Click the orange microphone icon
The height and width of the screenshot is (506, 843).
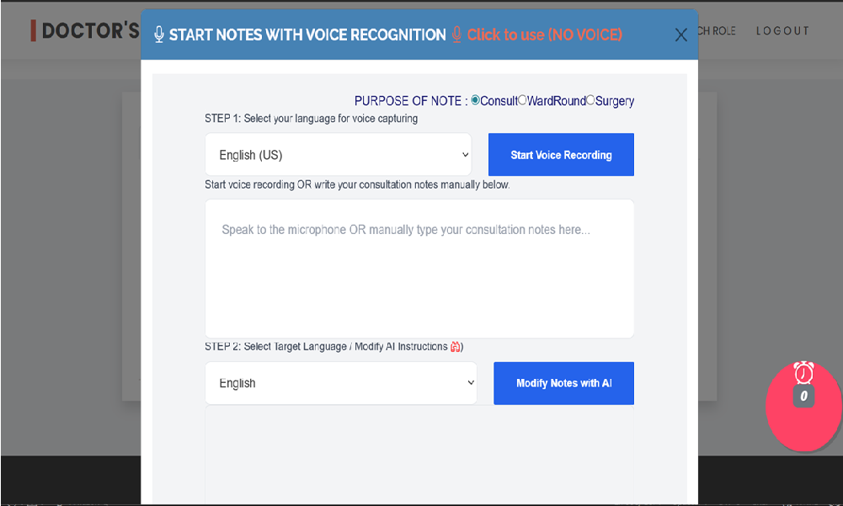tap(456, 35)
